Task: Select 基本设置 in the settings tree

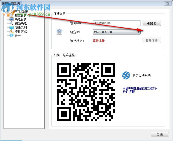Action: 21,15
